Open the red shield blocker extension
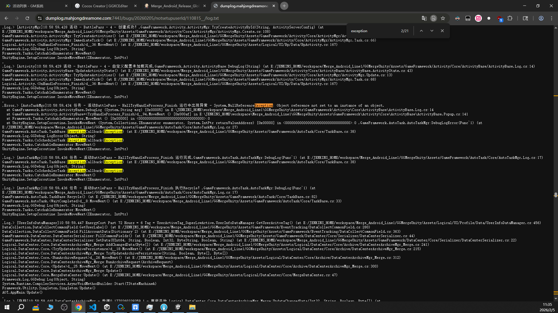The image size is (558, 313). point(500,19)
